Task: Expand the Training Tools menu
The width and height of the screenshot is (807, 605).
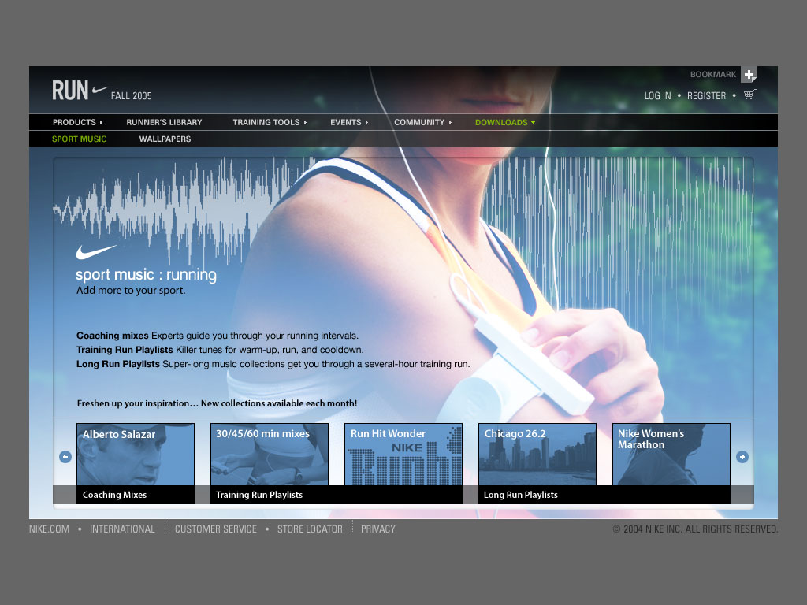Action: point(270,122)
